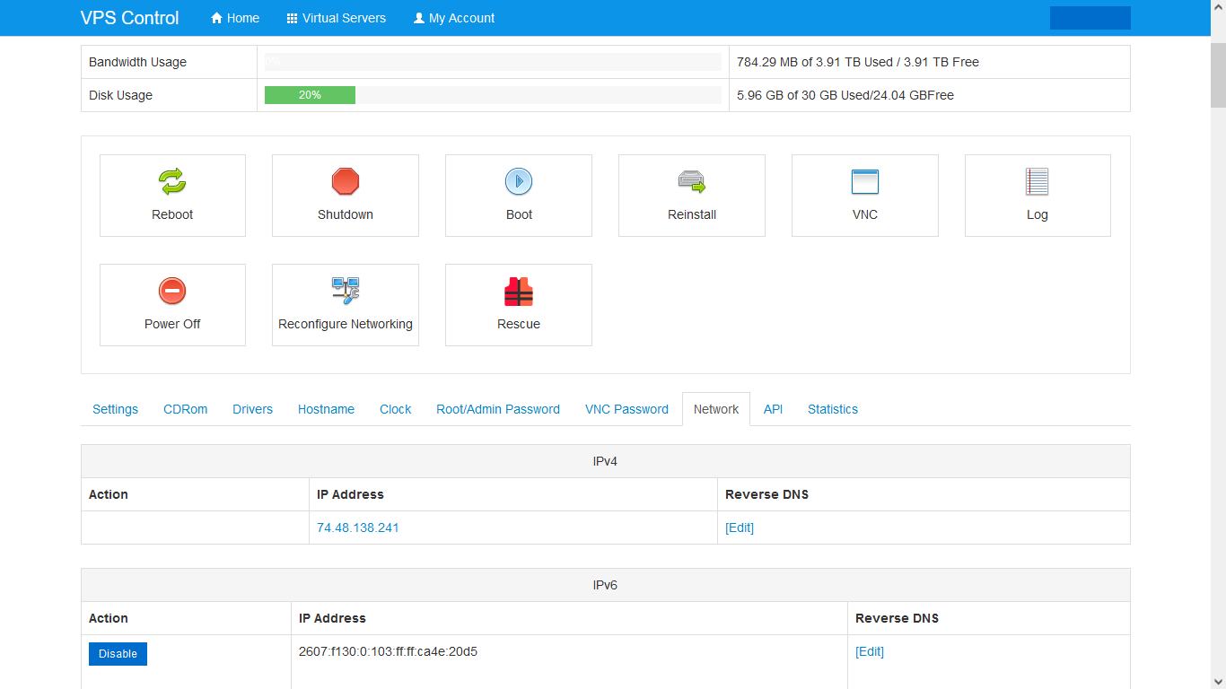Launch the VNC window icon
The width and height of the screenshot is (1226, 689).
point(864,182)
